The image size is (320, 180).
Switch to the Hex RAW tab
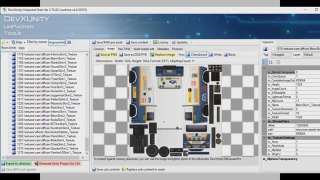click(x=124, y=49)
